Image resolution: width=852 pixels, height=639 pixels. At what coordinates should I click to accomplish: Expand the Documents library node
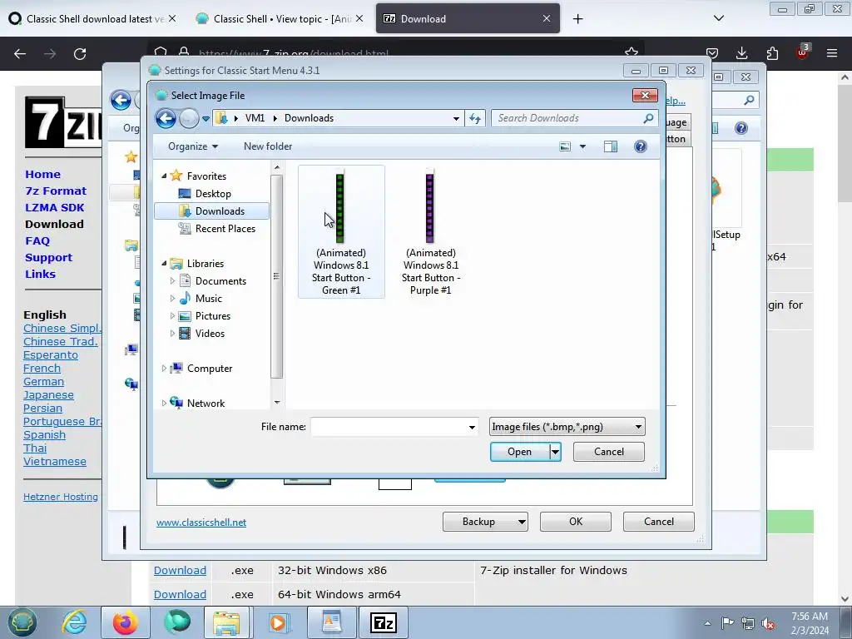pos(172,281)
